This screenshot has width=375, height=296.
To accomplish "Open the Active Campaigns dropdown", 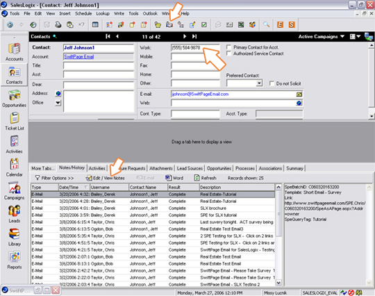I will coord(322,37).
